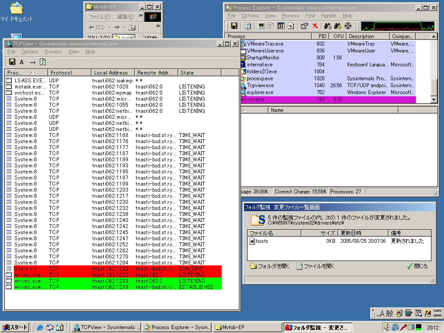
Task: Toggle unconnected endpoints display in TCPView toolbar
Action: (32, 62)
